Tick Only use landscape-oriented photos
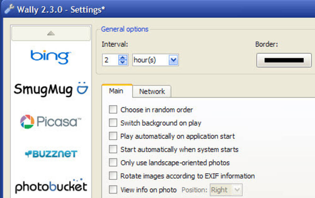 click(x=113, y=163)
